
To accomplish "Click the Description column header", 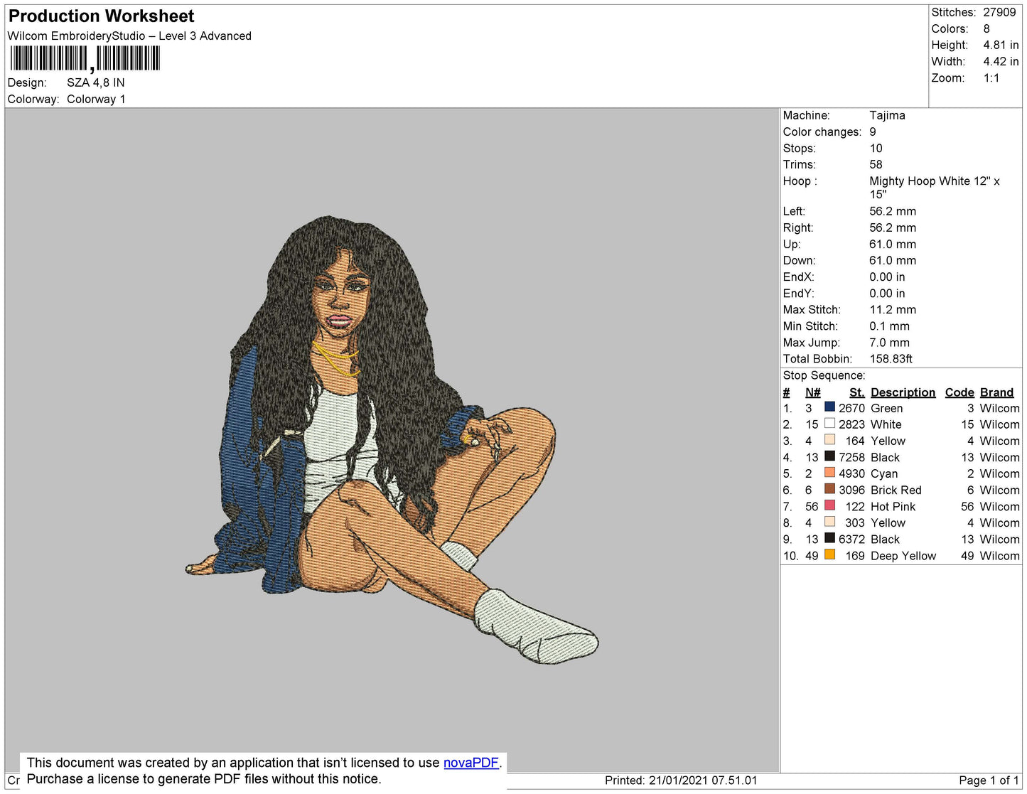I will point(903,392).
